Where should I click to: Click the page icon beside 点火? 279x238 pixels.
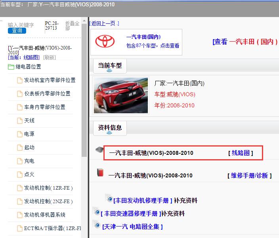click(x=20, y=175)
